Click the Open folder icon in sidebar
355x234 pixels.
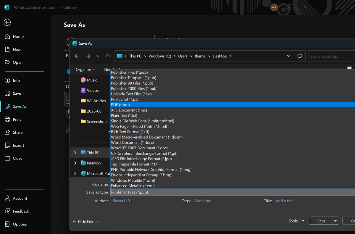coord(7,62)
